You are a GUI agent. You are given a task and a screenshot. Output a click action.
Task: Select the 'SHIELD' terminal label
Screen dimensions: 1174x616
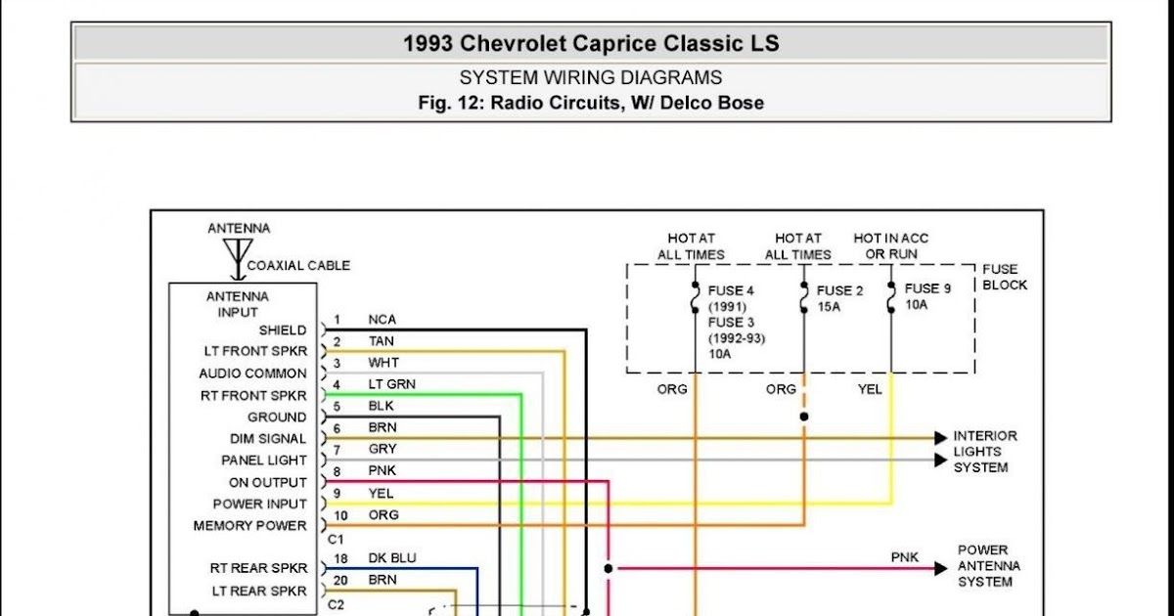click(283, 330)
